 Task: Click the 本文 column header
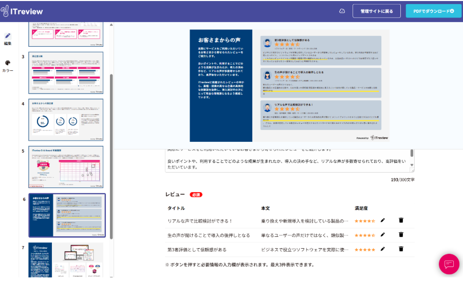click(266, 208)
